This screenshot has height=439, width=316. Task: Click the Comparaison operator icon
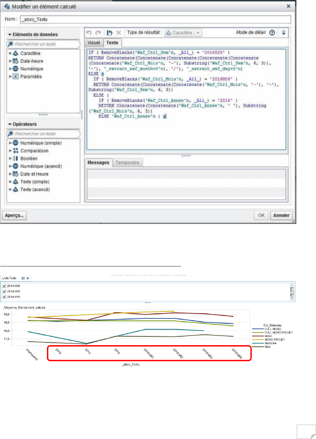pos(15,151)
